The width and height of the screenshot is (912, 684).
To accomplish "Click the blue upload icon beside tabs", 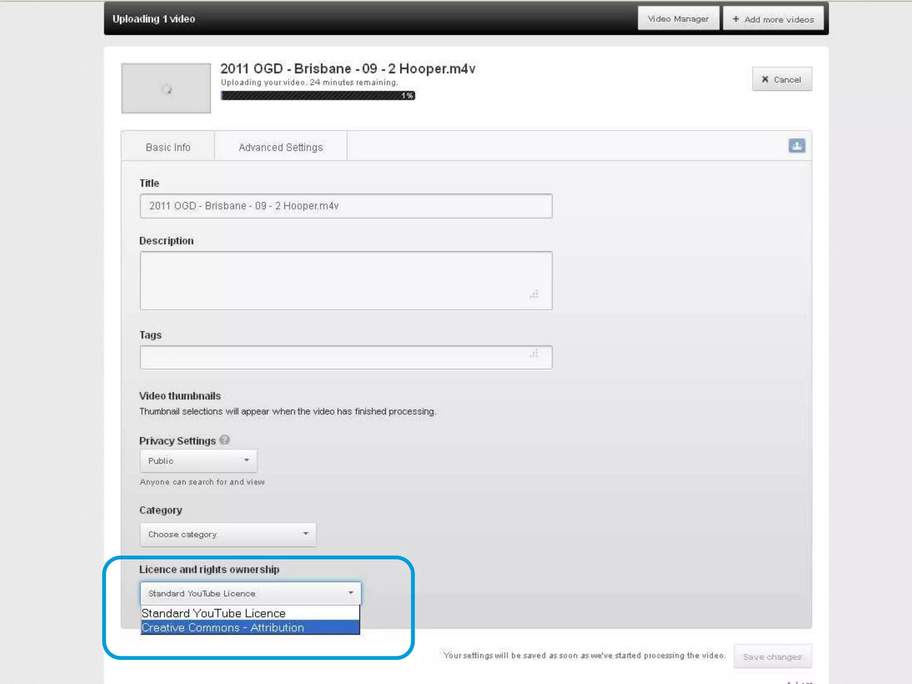I will 797,146.
